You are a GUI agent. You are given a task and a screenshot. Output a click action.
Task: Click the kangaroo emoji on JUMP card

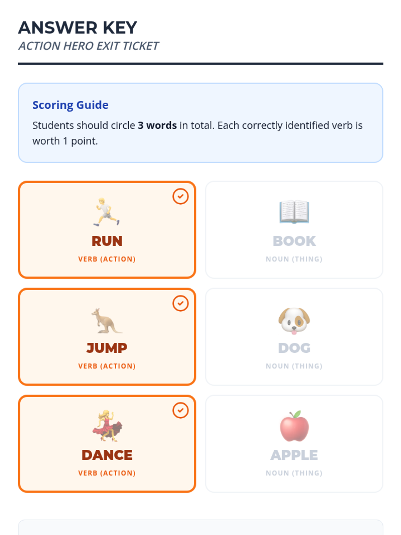click(107, 320)
